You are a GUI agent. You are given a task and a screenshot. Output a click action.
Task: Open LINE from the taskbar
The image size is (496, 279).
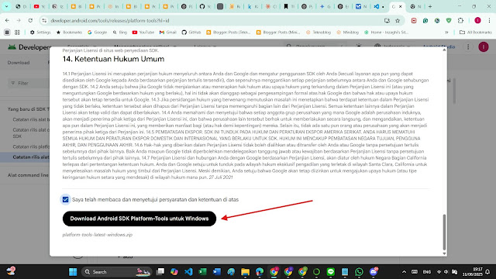point(331,272)
